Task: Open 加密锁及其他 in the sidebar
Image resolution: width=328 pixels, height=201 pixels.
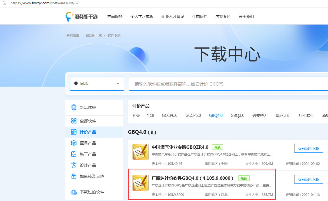Action: 94,176
